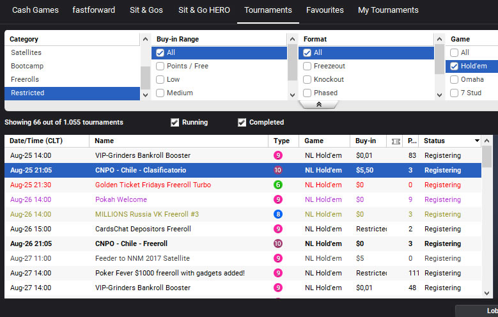
Task: Open the Sit & Go HERO tab
Action: point(204,10)
